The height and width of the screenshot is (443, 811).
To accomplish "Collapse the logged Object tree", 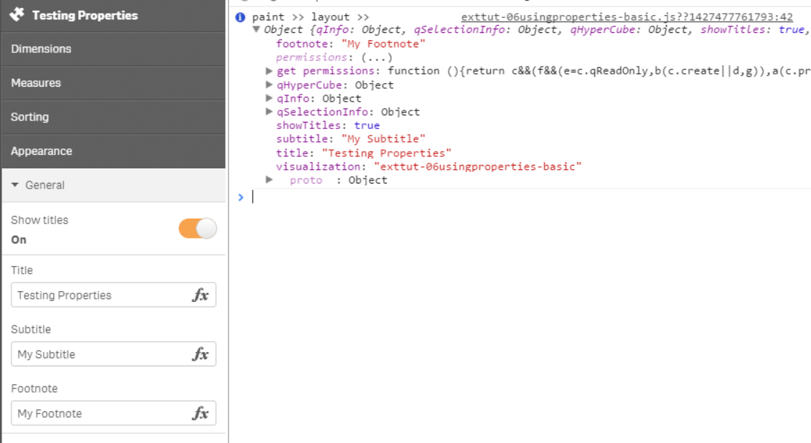I will tap(256, 29).
